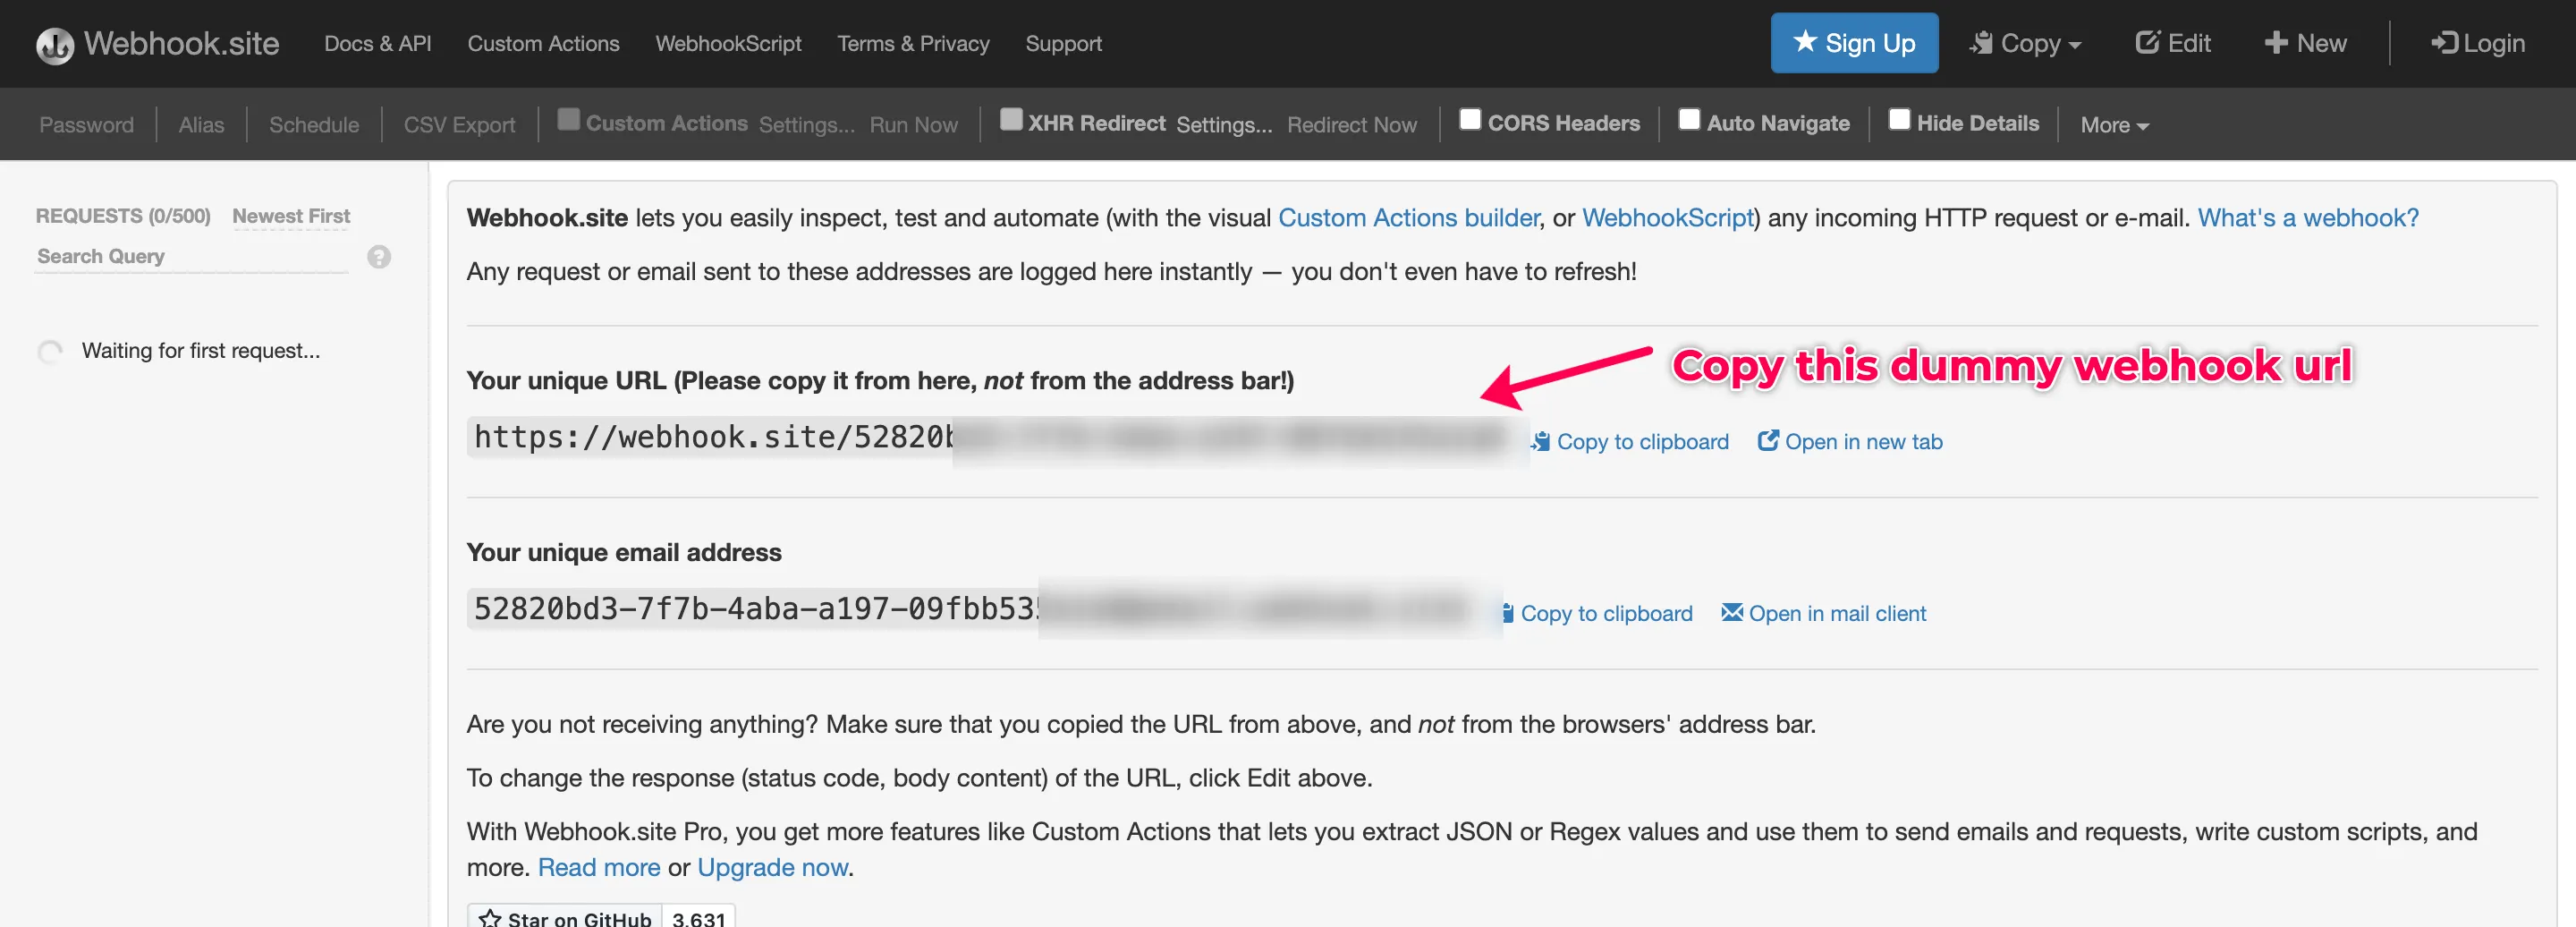This screenshot has width=2576, height=927.
Task: Click the Sign Up star button
Action: point(1854,43)
